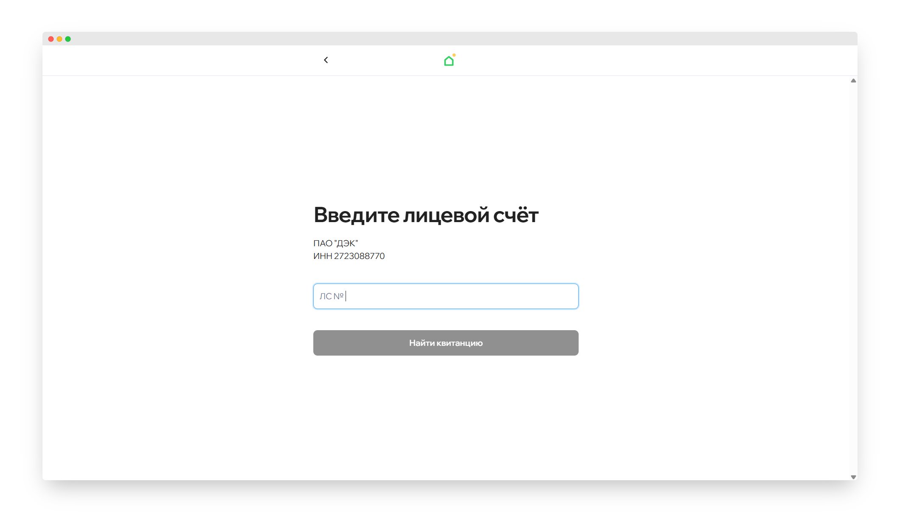Maximize the window with the green button
Screen dimensions: 900x512
pyautogui.click(x=68, y=39)
